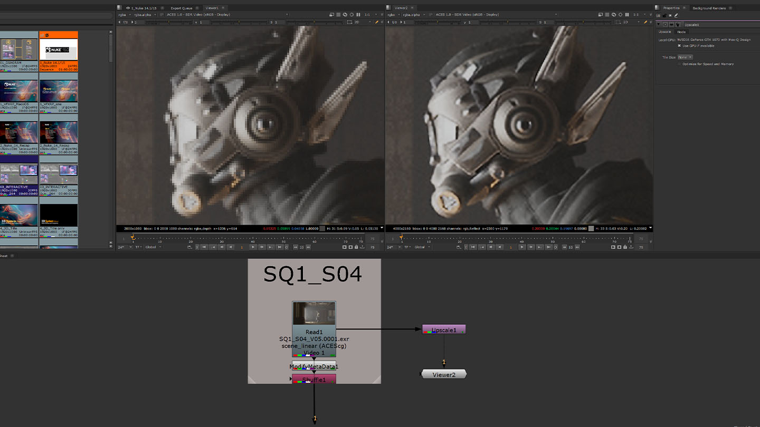Click the pencil edit icon in Properties toolbar
This screenshot has width=760, height=427.
click(676, 15)
